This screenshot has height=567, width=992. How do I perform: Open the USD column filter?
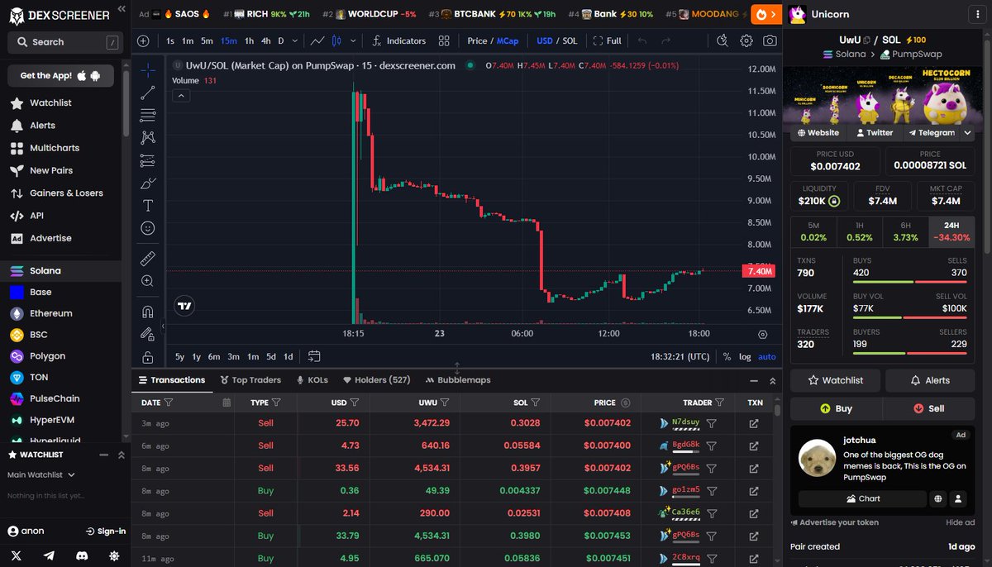click(355, 403)
